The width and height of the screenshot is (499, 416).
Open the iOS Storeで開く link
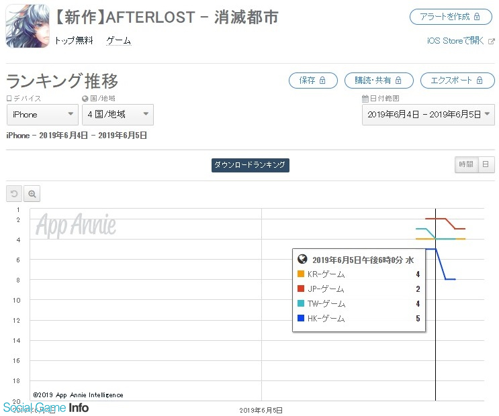coord(455,41)
